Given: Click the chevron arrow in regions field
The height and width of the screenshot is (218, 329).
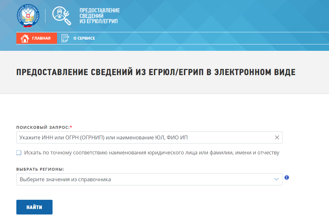Looking at the screenshot, I should click(x=277, y=179).
